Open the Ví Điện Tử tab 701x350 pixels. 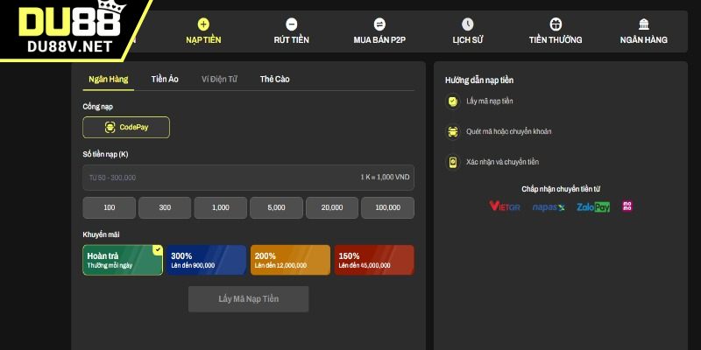(219, 80)
